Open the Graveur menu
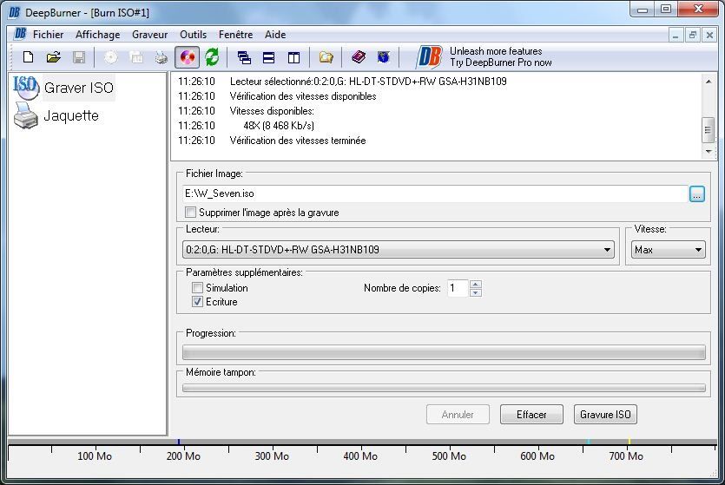 (x=150, y=35)
